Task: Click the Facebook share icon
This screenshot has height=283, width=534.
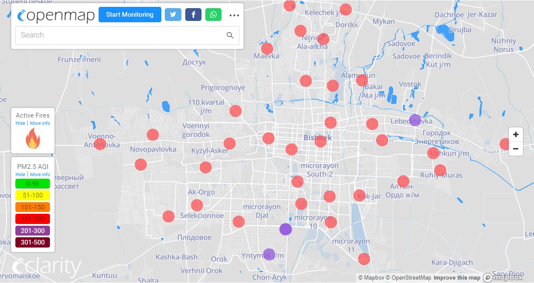Action: (193, 15)
